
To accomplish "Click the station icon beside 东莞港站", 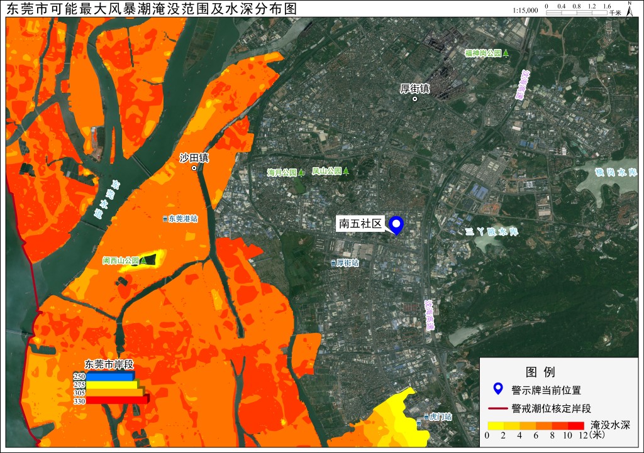I will [x=165, y=219].
